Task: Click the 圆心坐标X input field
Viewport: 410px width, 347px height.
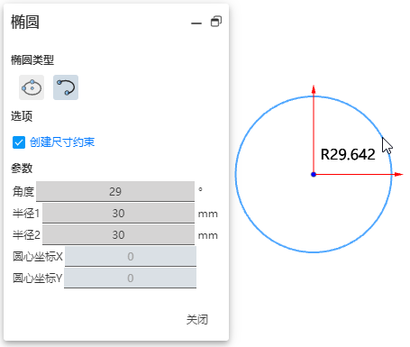Action: tap(131, 256)
